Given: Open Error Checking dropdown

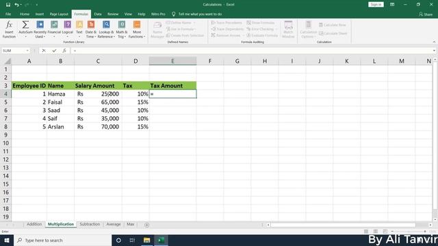Looking at the screenshot, I should (x=276, y=29).
